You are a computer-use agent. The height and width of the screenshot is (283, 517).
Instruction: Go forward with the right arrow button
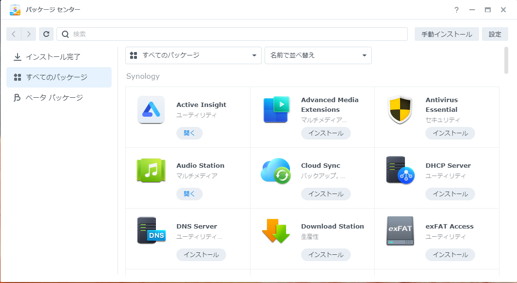[x=29, y=34]
